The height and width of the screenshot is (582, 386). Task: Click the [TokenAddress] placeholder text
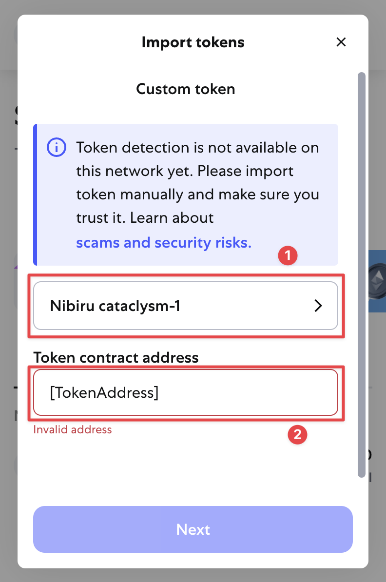point(104,392)
